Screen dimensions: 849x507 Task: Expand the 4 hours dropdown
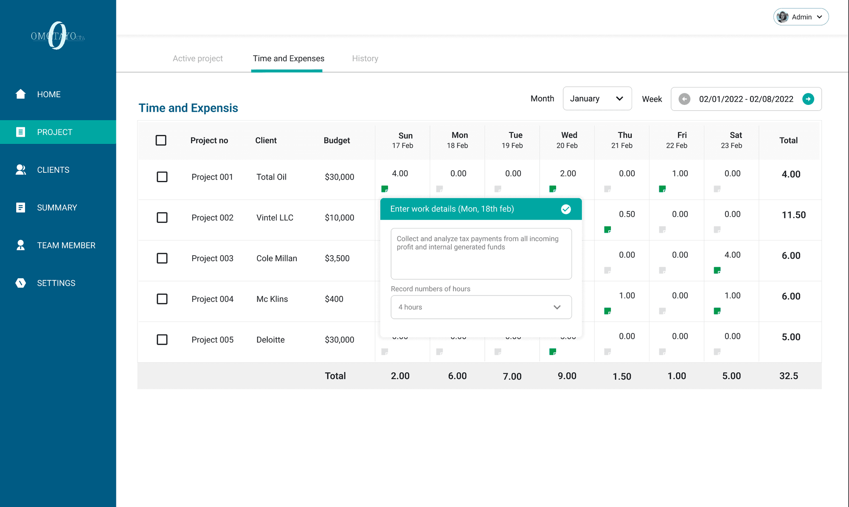481,307
